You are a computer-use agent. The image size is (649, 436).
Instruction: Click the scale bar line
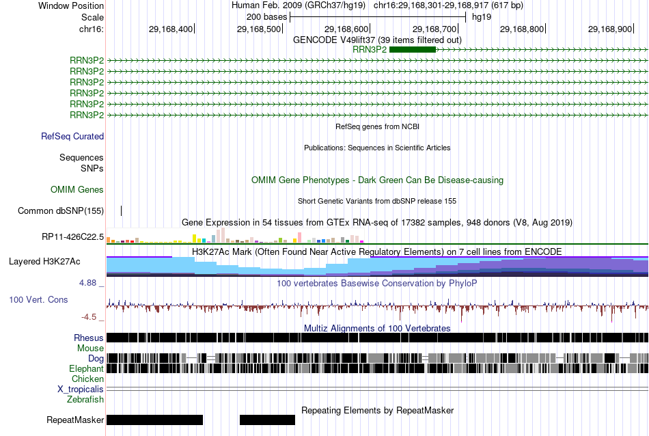click(x=378, y=17)
